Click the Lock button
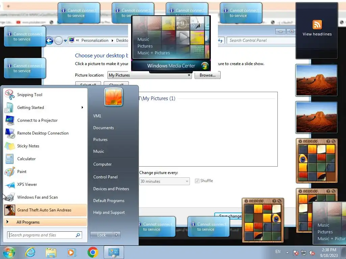 point(102,235)
